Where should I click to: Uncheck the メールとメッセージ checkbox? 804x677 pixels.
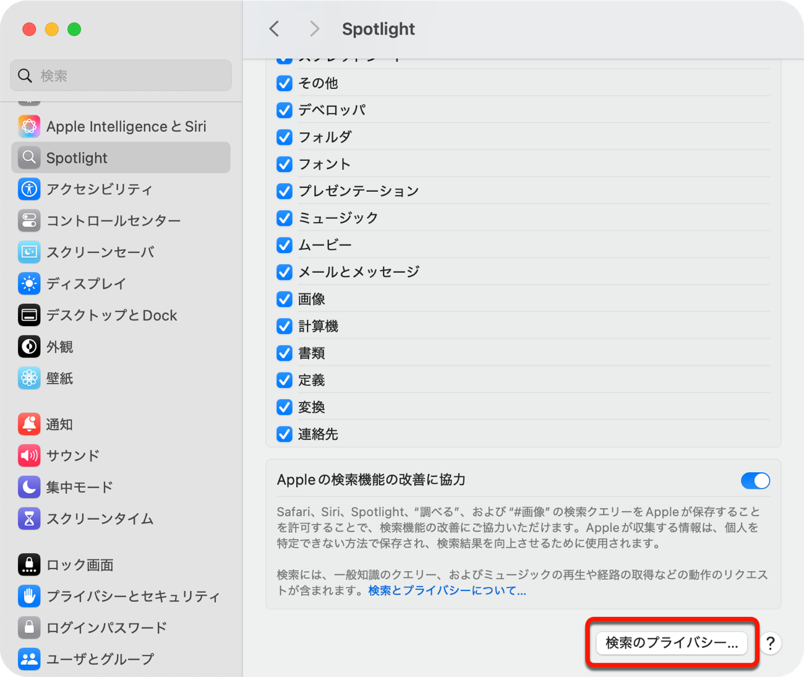(284, 272)
